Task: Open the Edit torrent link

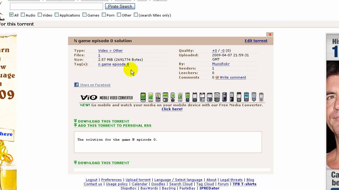Action: pos(256,41)
